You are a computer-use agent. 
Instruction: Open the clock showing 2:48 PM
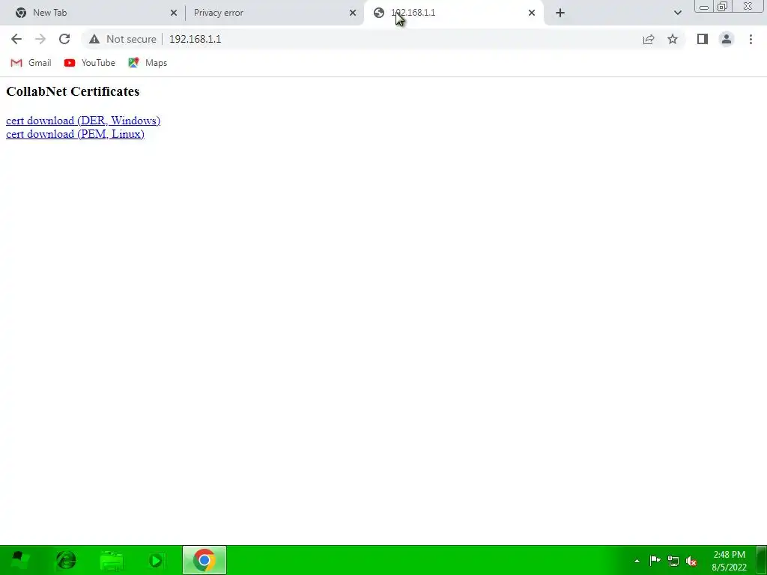[x=729, y=561]
